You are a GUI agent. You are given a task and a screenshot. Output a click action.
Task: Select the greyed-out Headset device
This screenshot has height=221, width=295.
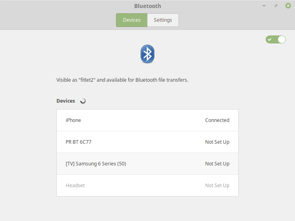click(x=147, y=186)
